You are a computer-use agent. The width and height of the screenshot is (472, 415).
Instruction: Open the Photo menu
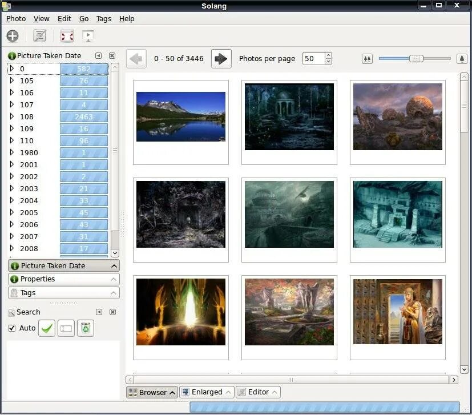[16, 19]
